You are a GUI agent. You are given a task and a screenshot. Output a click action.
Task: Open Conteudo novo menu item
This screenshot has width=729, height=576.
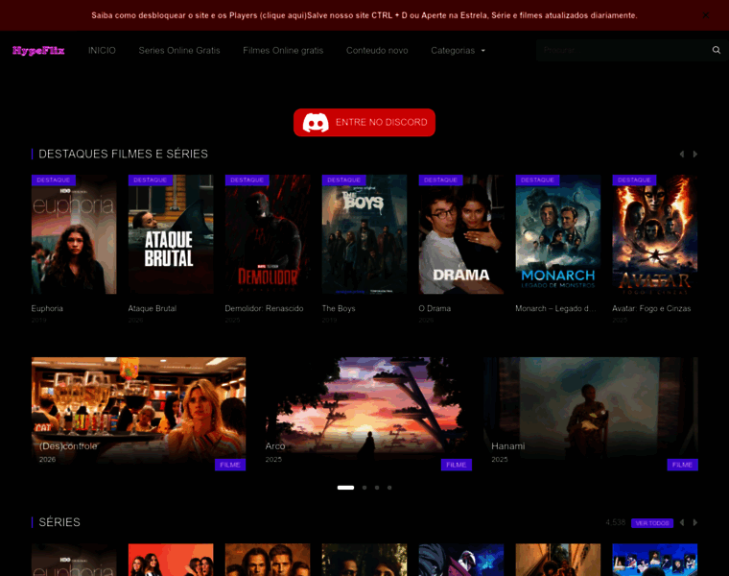377,50
